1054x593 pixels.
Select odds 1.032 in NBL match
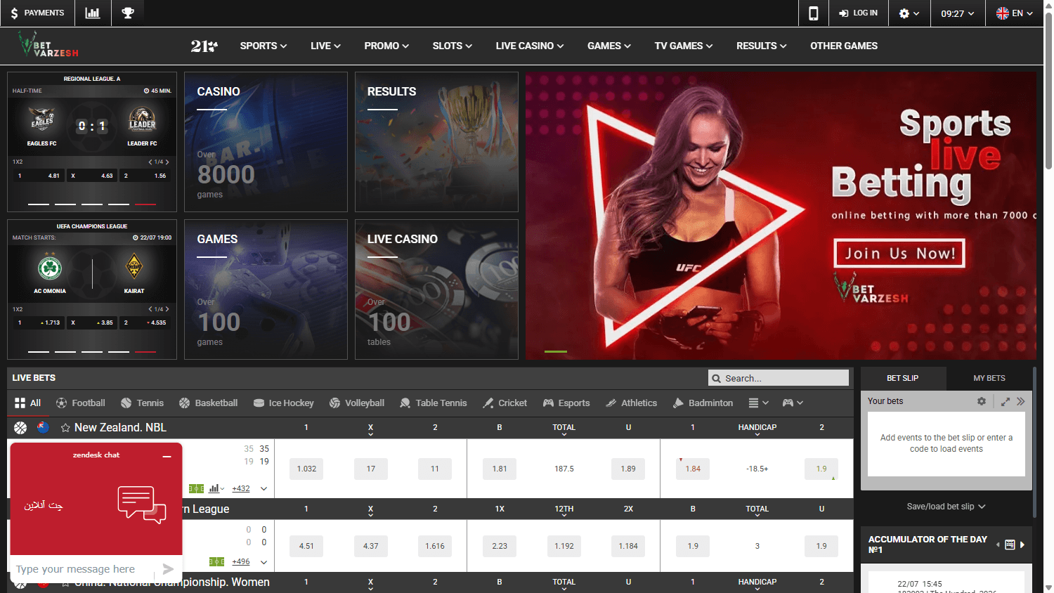click(306, 469)
